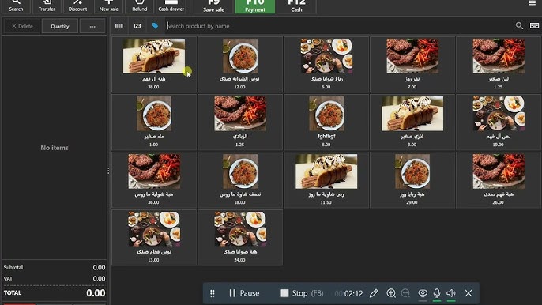Add the product priced 26.00
Screen dimensions: 542x305
pyautogui.click(x=499, y=180)
